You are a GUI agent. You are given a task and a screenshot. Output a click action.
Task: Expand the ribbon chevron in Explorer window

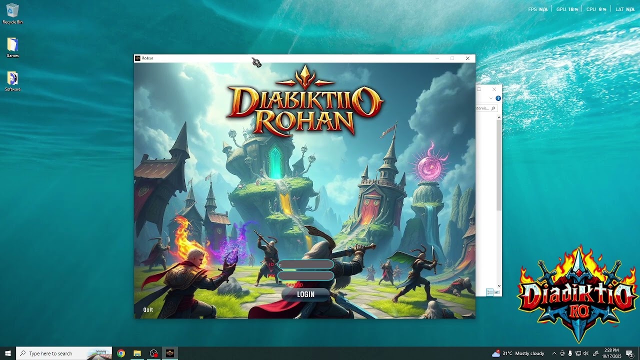click(491, 98)
